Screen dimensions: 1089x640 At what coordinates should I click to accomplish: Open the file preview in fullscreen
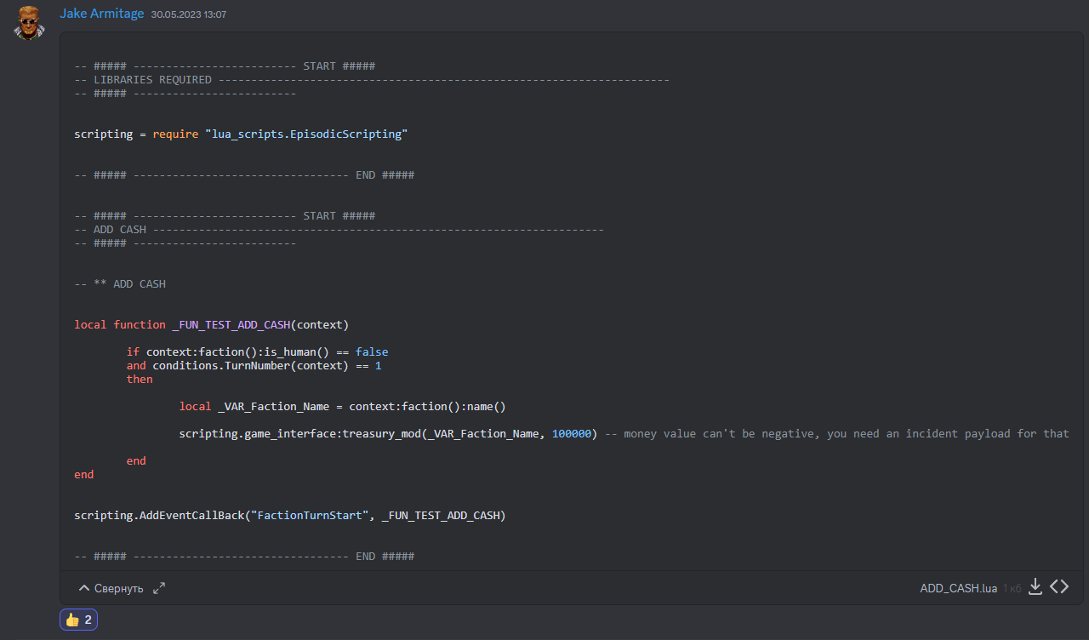pyautogui.click(x=159, y=588)
